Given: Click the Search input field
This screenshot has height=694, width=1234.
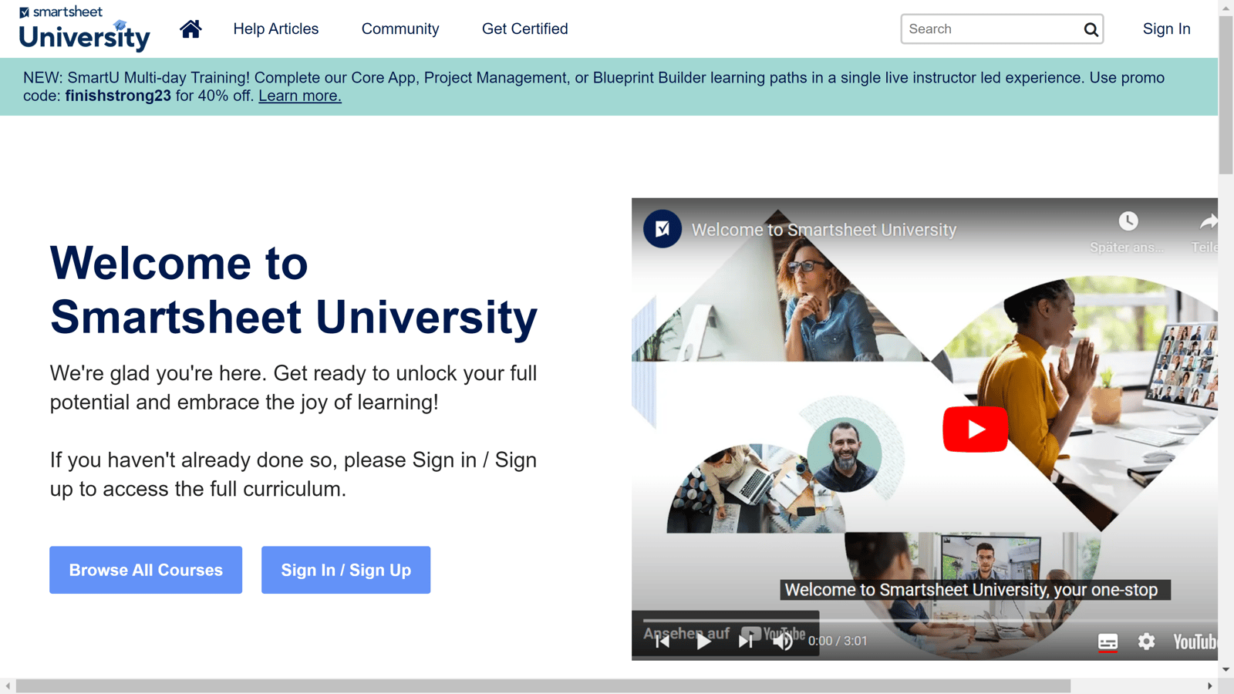Looking at the screenshot, I should 991,29.
